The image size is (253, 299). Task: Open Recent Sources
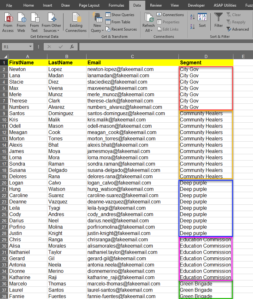[121, 29]
